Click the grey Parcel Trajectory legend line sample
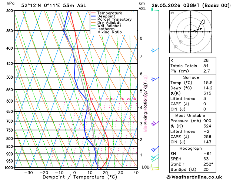The width and height of the screenshot is (233, 180). click(93, 20)
